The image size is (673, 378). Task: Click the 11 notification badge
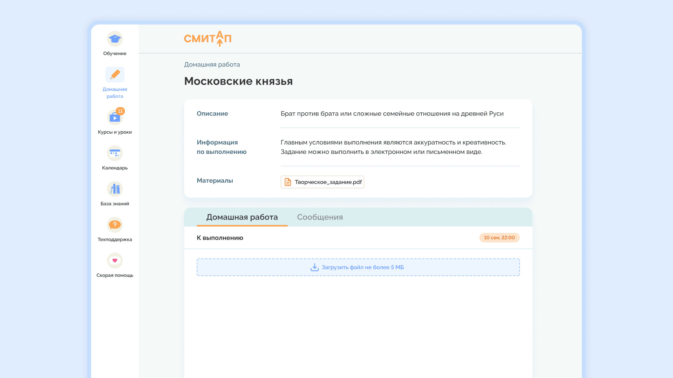120,111
